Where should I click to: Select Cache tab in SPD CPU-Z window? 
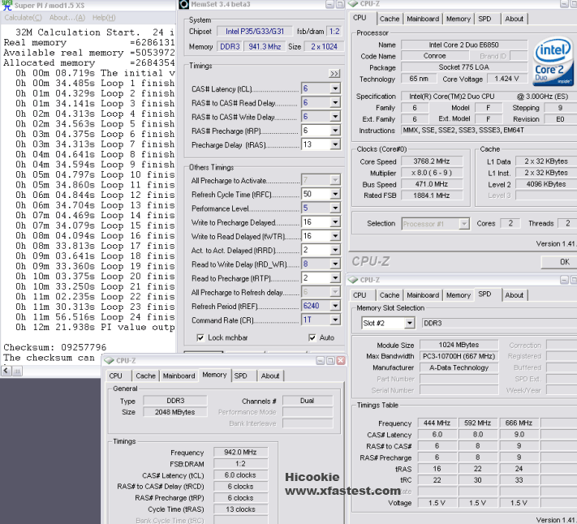pos(390,295)
